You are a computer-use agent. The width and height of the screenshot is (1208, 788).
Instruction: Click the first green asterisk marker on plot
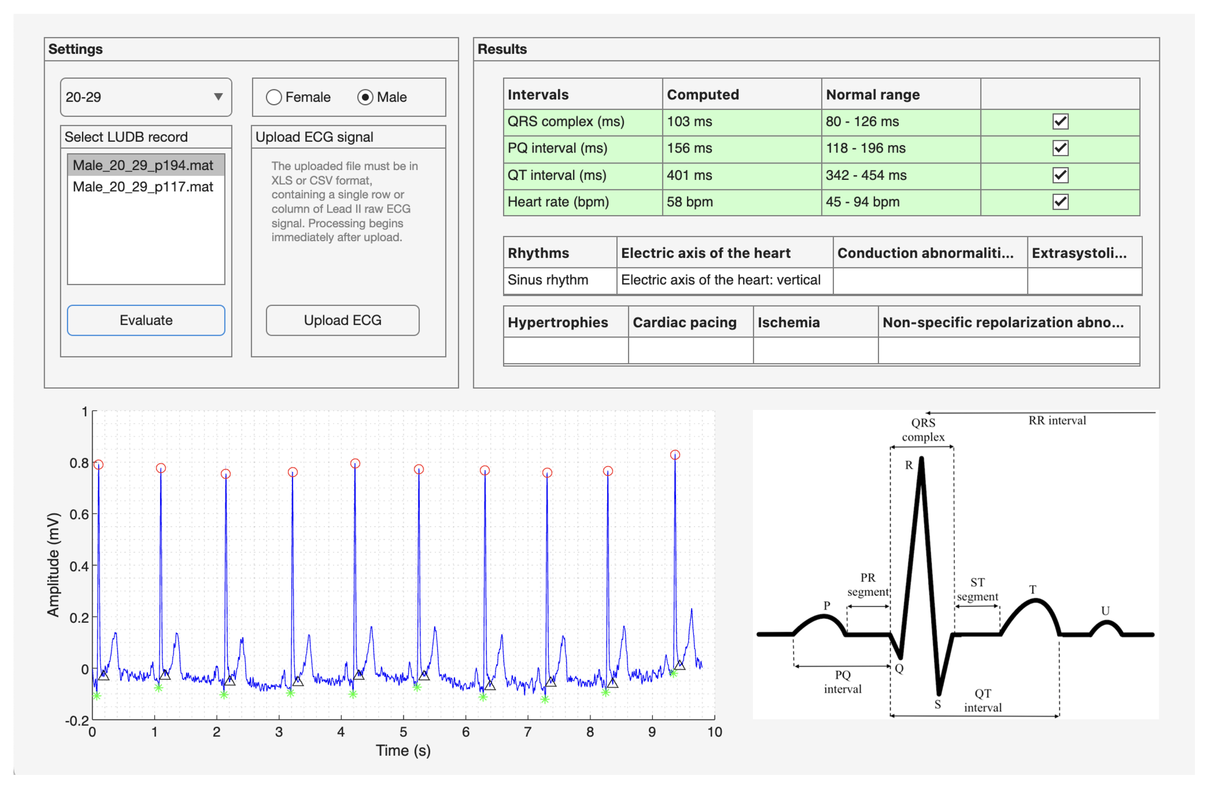click(x=97, y=696)
